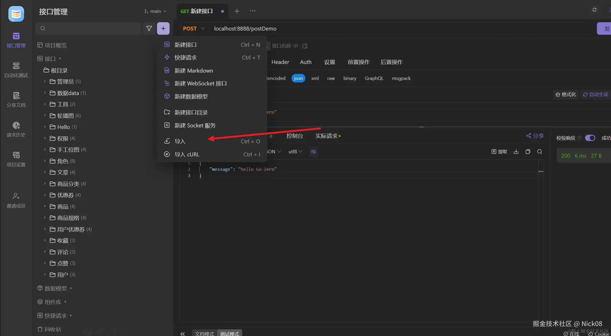The height and width of the screenshot is (336, 611).
Task: Click the purple plus add button
Action: point(163,28)
